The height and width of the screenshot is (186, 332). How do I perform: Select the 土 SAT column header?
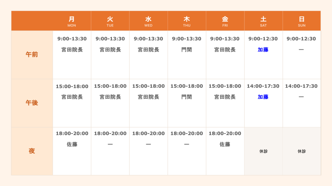coord(263,21)
